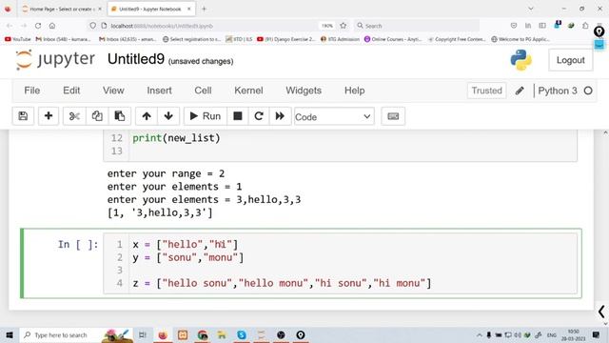Switch to Untitled9 Jupyter Notebook tab
The image size is (609, 343).
click(x=151, y=9)
